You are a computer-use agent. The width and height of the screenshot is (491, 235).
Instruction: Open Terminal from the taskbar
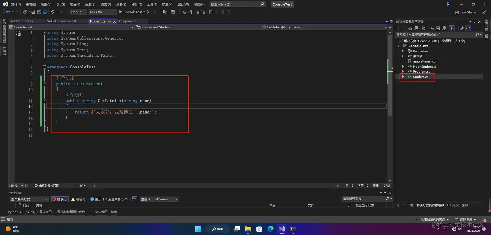293,229
